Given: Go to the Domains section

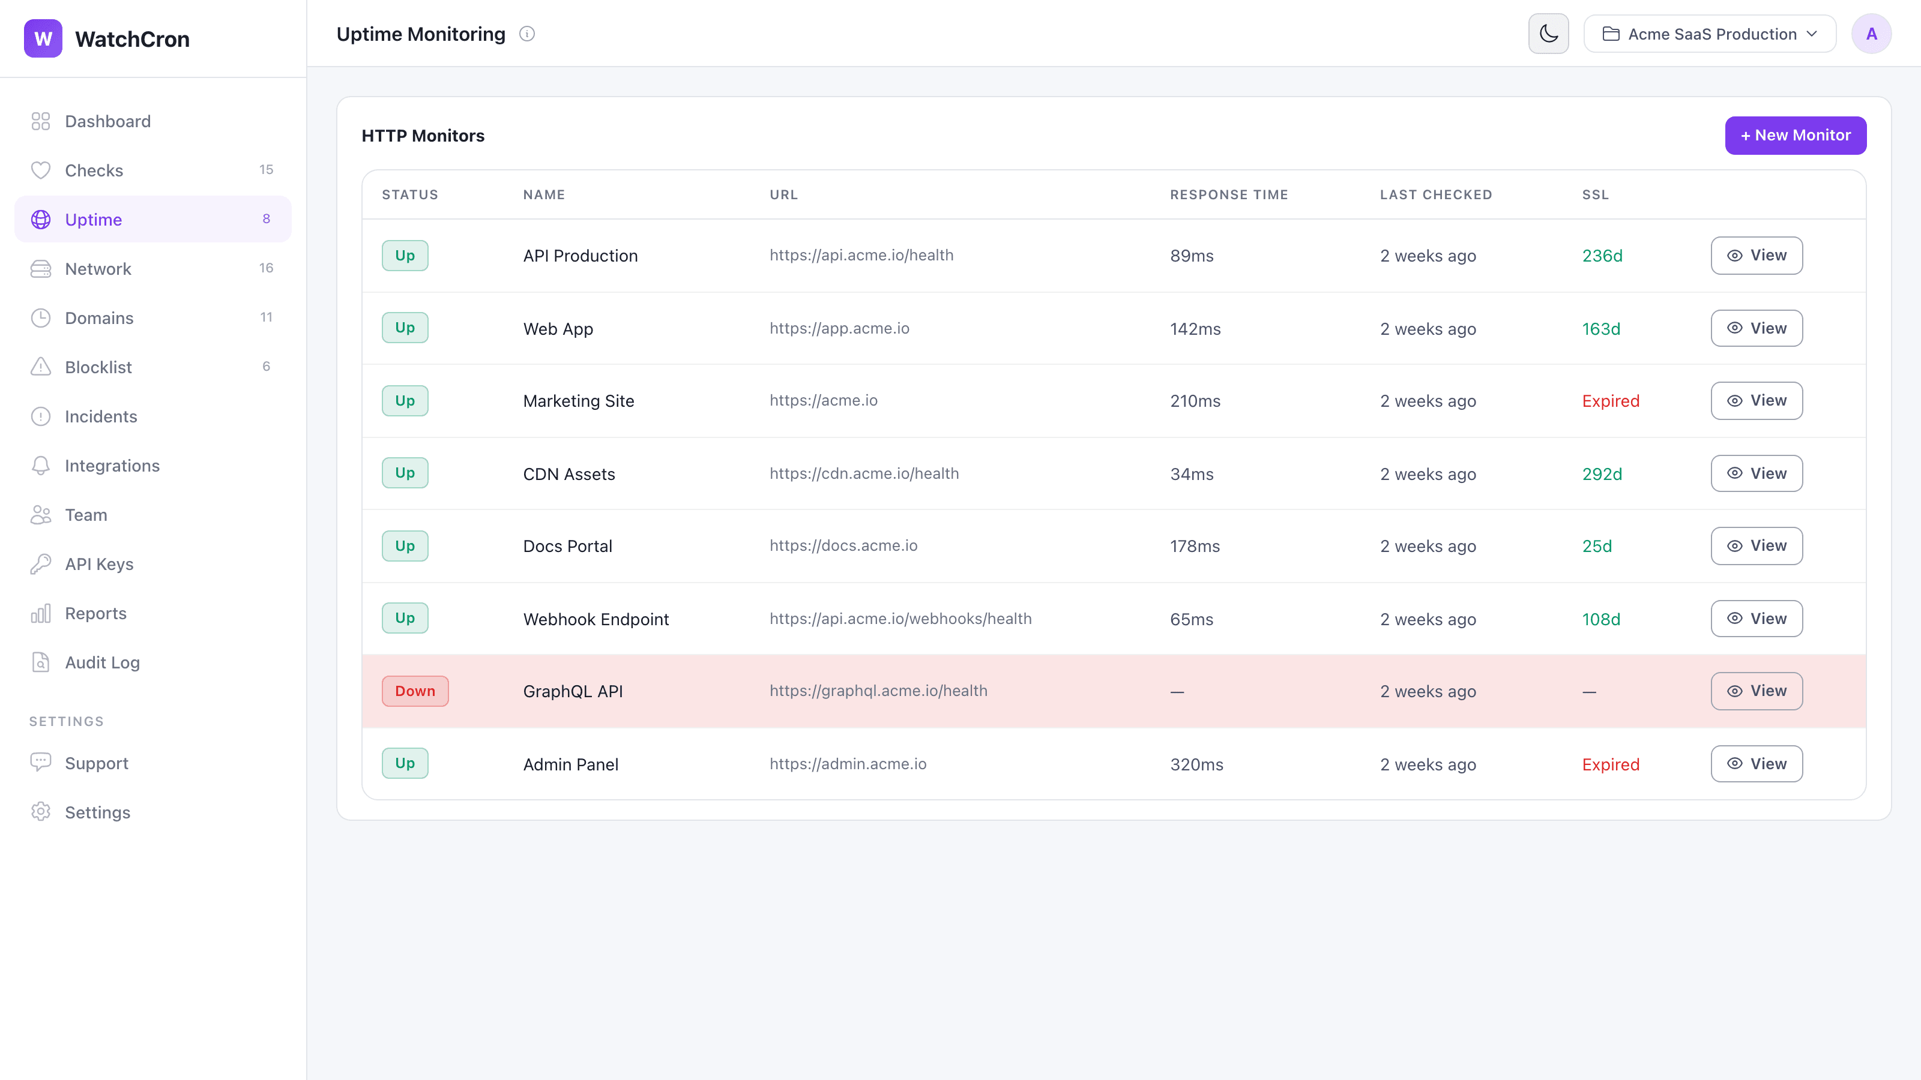Looking at the screenshot, I should [x=153, y=318].
